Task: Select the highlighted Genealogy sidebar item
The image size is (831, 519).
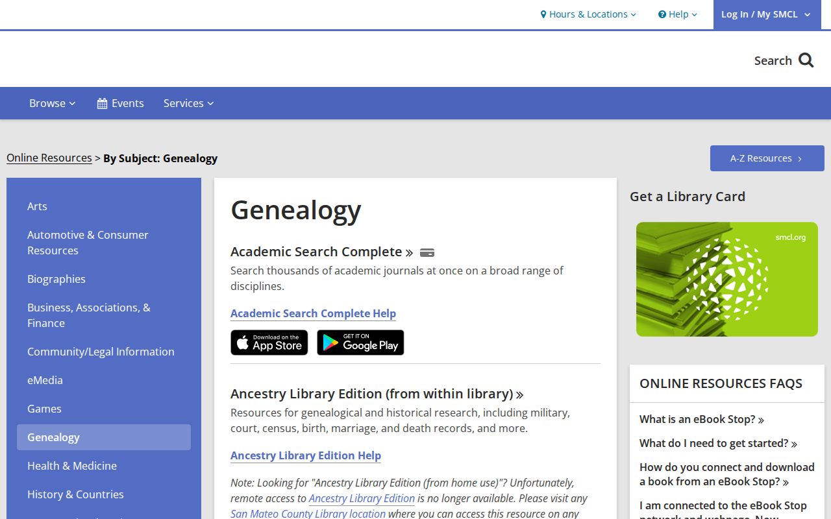Action: 104,437
